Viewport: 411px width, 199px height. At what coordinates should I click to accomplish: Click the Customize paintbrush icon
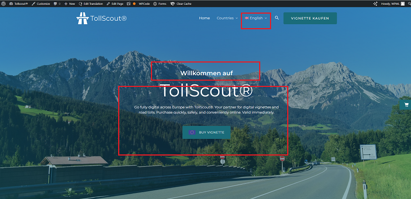33,3
